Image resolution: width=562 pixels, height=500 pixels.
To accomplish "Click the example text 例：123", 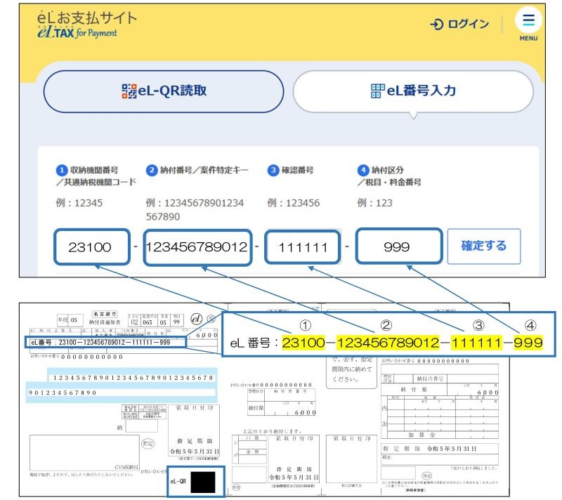I will click(374, 203).
